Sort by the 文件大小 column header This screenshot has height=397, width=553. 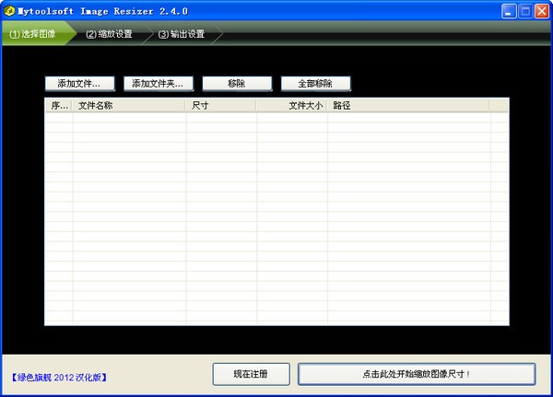[x=291, y=105]
